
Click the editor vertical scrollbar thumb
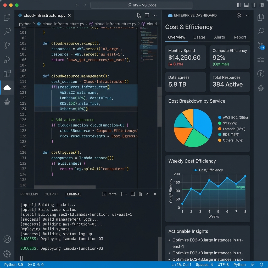[159, 107]
